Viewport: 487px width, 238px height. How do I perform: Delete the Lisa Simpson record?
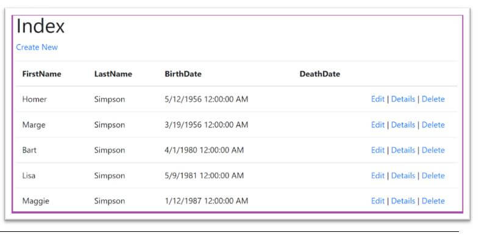[x=433, y=176]
